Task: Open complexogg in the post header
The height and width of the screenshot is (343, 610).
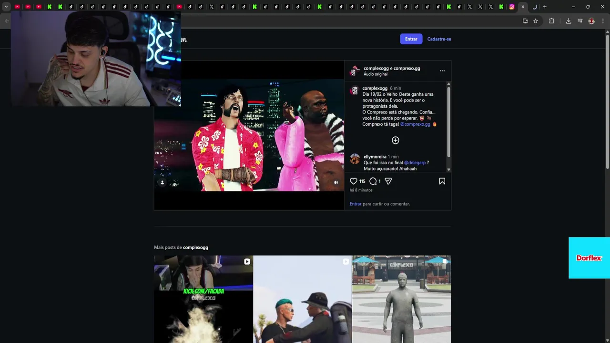Action: tap(376, 68)
